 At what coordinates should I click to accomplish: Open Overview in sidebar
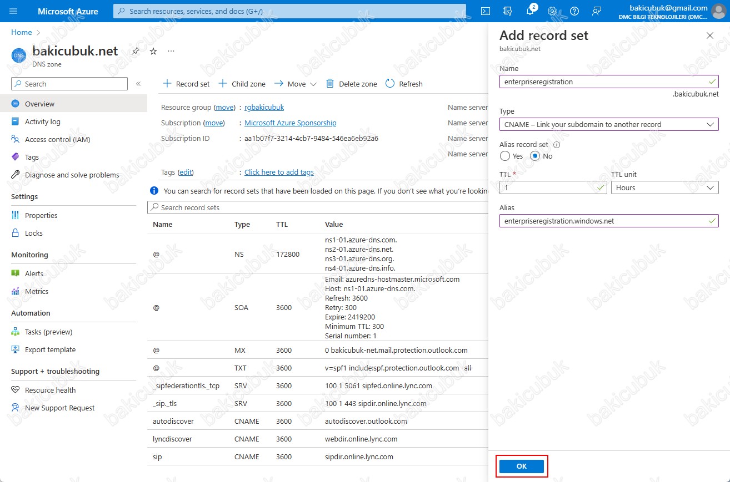[73, 104]
